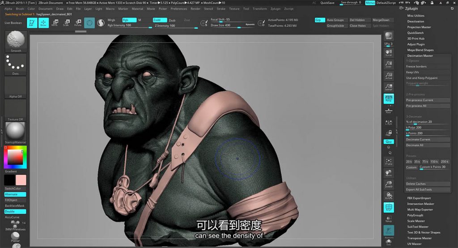Screen dimensions: 458x248
Task: Click the BPR render button
Action: (x=389, y=36)
